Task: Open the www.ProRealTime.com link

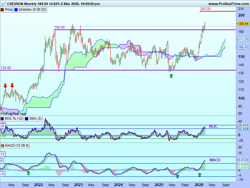Action: [x=228, y=4]
